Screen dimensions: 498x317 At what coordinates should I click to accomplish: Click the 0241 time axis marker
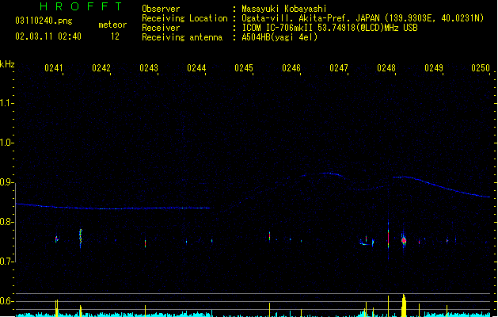54,67
